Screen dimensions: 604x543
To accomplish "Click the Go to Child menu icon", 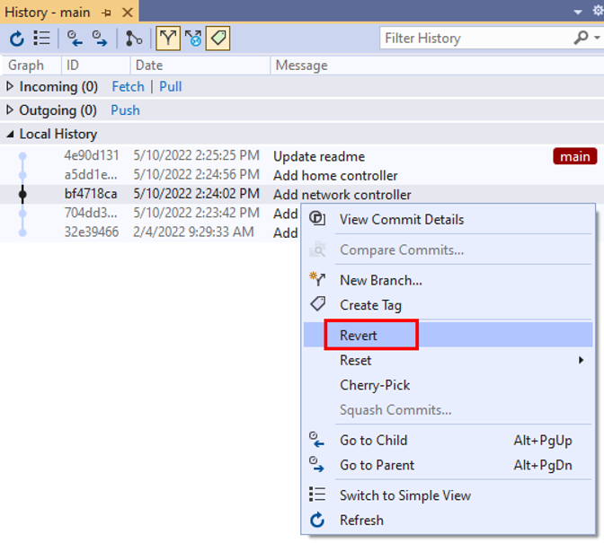I will (316, 440).
